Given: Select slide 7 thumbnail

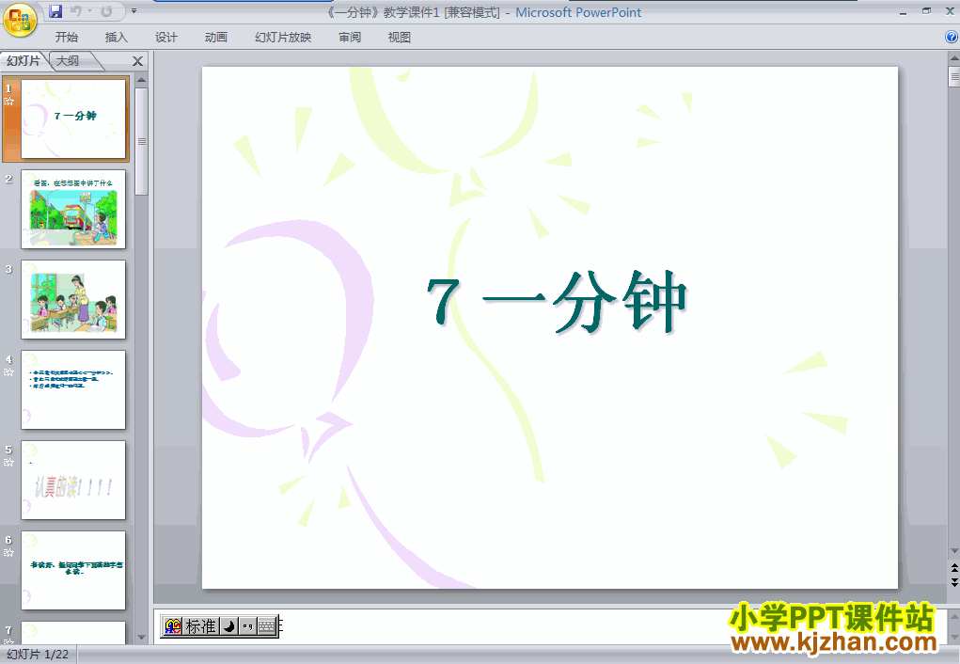Looking at the screenshot, I should coord(73,632).
